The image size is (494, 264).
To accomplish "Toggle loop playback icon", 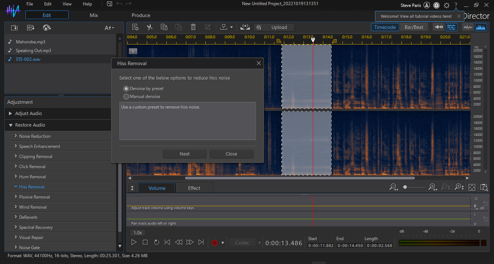I will (157, 242).
